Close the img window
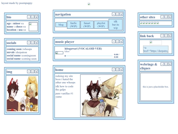The height and width of the screenshot is (134, 178). (x=36, y=71)
